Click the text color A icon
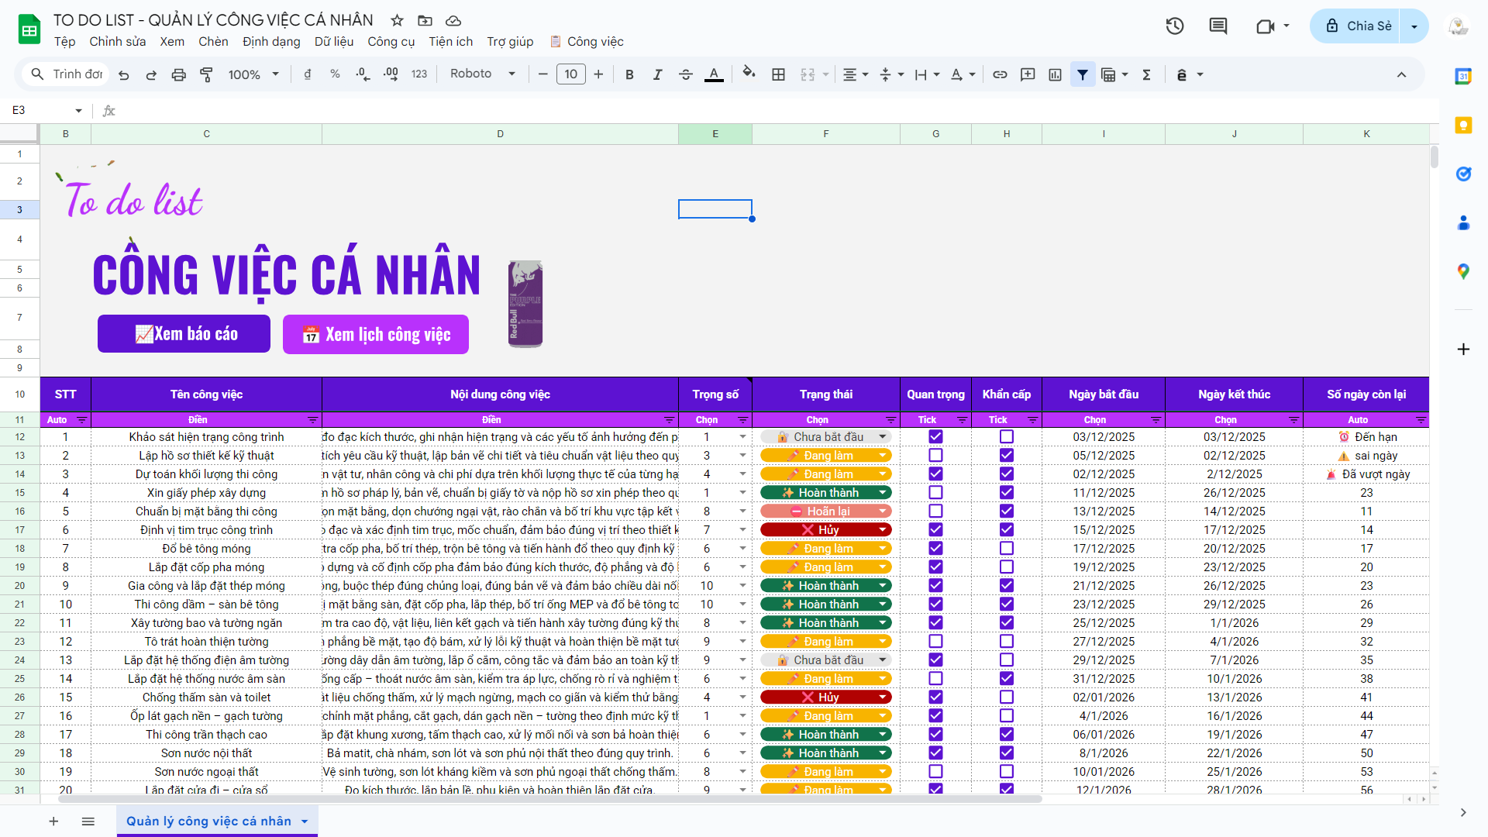1488x837 pixels. (x=714, y=74)
